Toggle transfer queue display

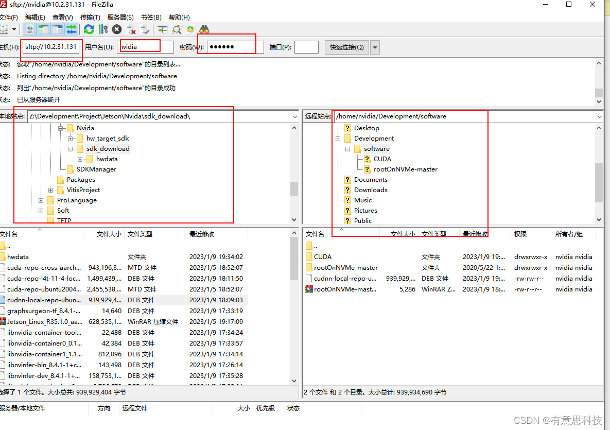click(x=71, y=29)
